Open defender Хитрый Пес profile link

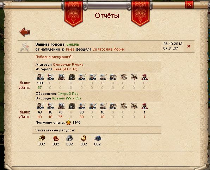click(68, 94)
